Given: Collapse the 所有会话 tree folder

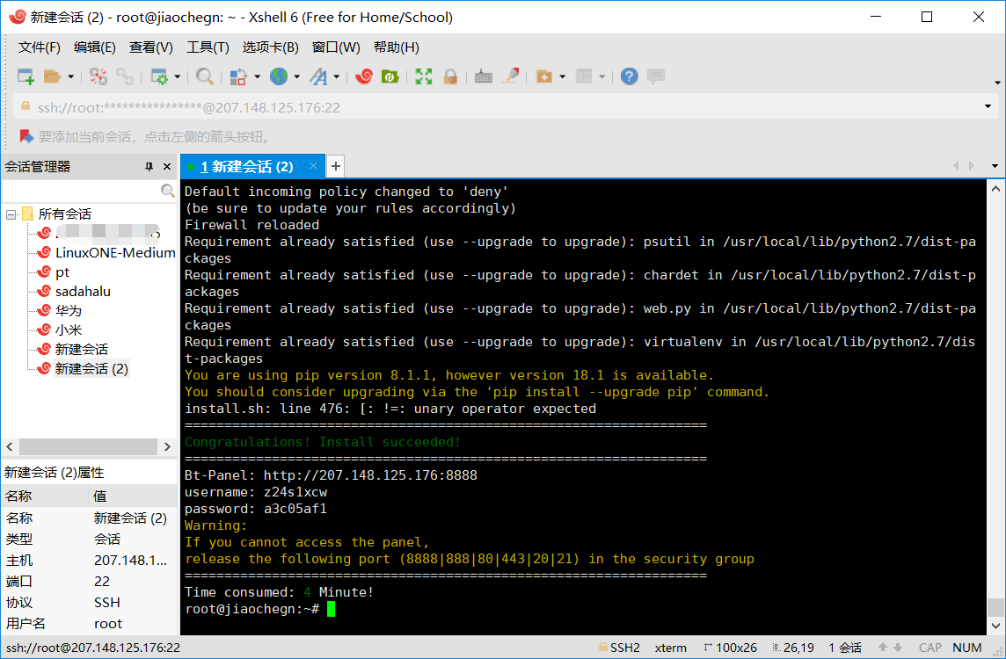Looking at the screenshot, I should (11, 214).
